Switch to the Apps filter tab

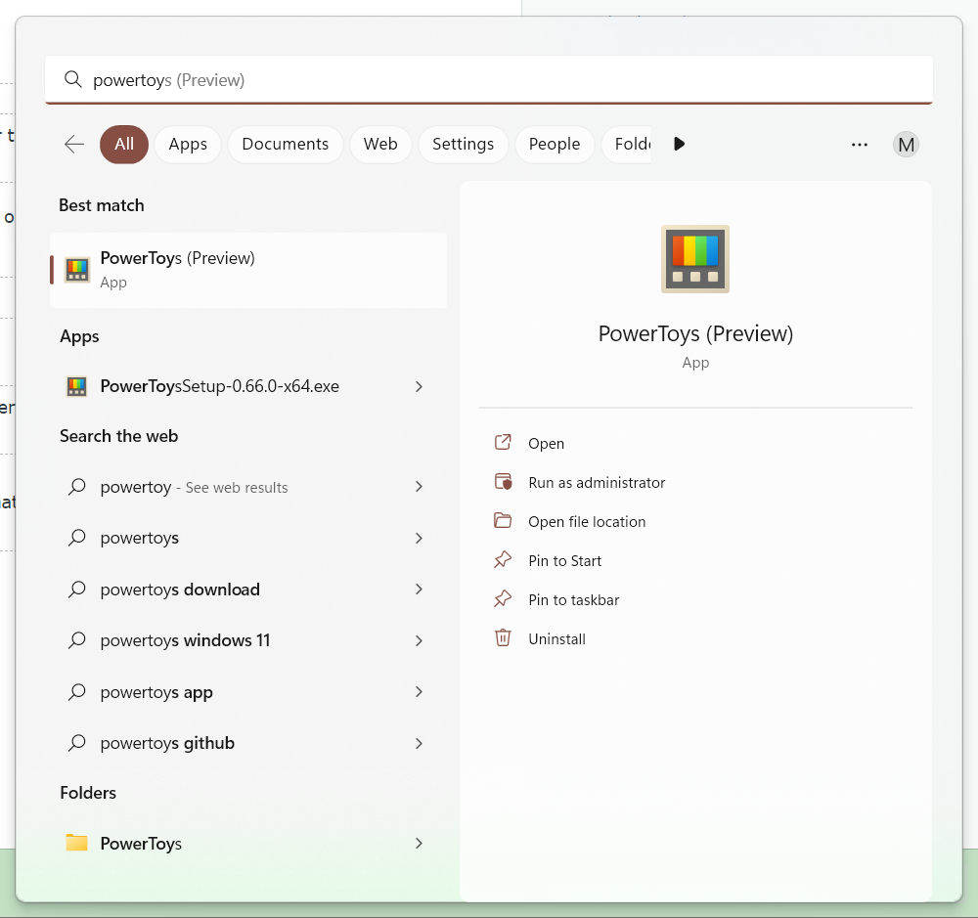point(188,144)
